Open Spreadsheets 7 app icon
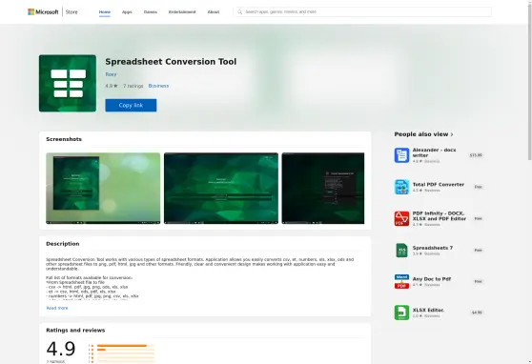This screenshot has height=364, width=532. [401, 250]
